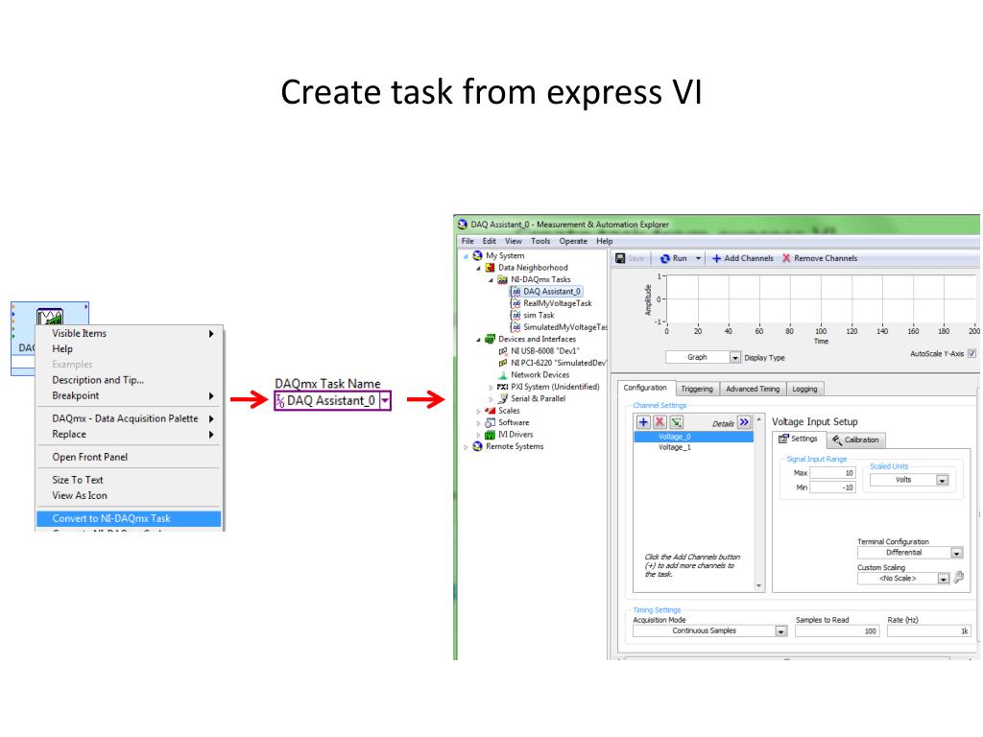The image size is (983, 737).
Task: Open Terminal Configuration Differential dropdown
Action: [x=957, y=553]
